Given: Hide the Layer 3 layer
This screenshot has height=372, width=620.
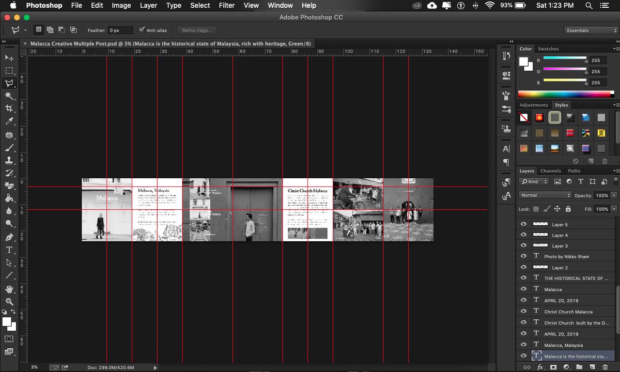Looking at the screenshot, I should 524,245.
